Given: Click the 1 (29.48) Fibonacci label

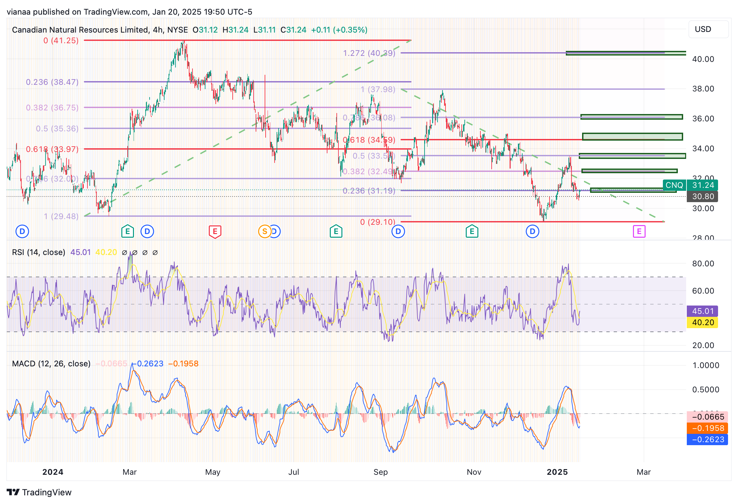Looking at the screenshot, I should 61,216.
